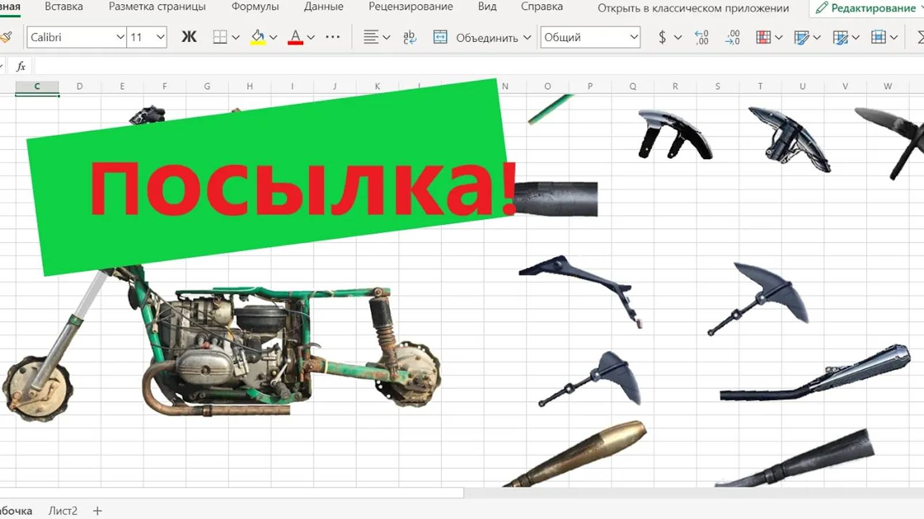Decrease decimal places icon
Screen dimensions: 924x519
click(x=731, y=37)
